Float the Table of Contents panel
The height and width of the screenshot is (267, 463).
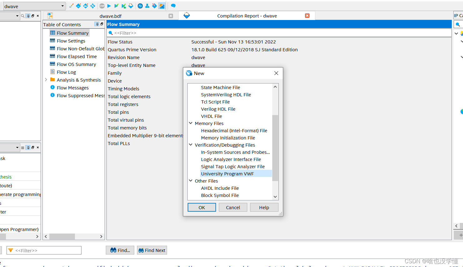pos(102,24)
